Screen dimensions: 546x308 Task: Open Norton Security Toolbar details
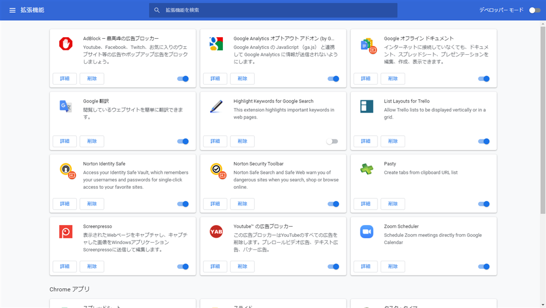(215, 204)
